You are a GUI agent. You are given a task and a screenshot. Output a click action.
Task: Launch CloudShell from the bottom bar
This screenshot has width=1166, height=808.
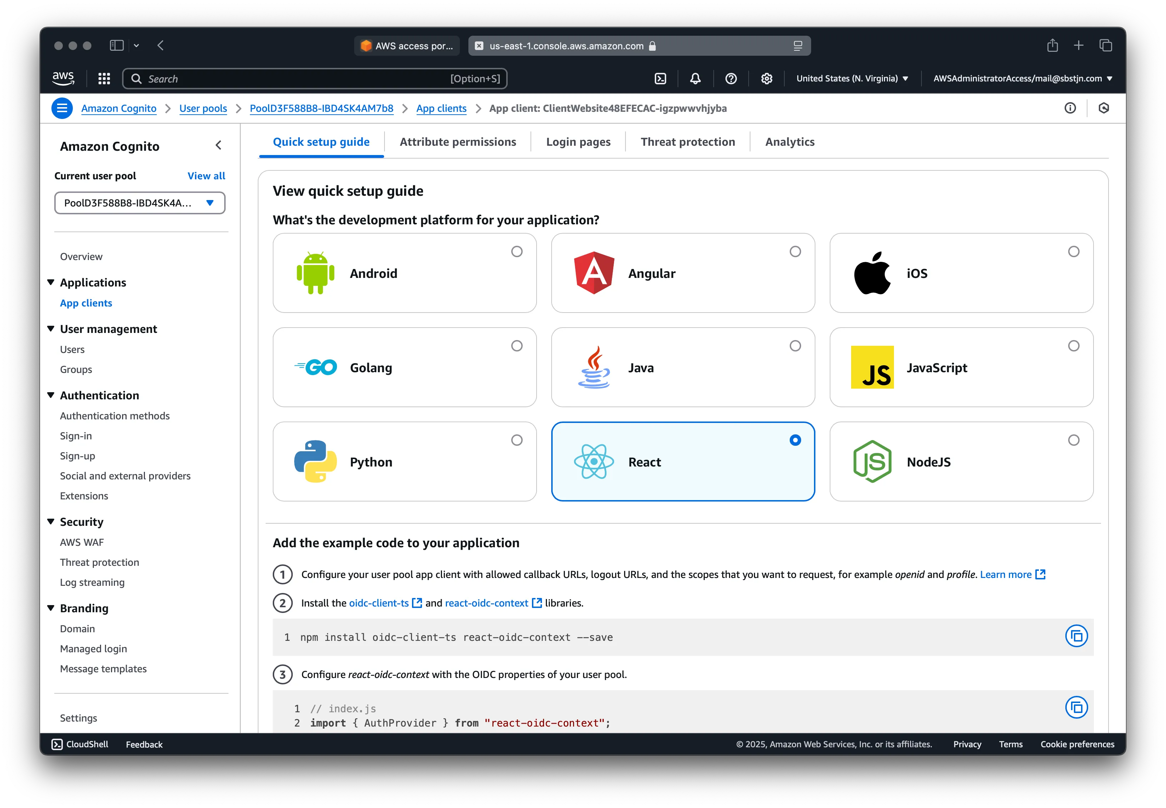[x=79, y=744]
